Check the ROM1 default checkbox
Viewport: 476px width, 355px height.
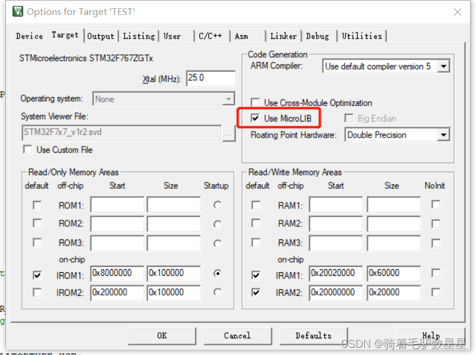(x=37, y=205)
